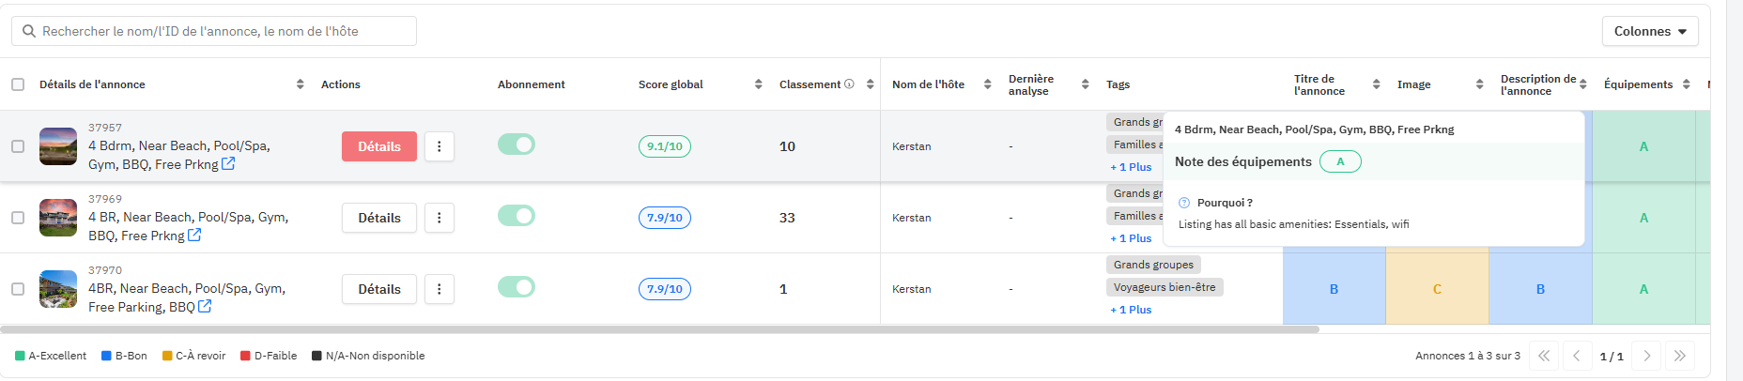Viewport: 1743px width, 381px height.
Task: Click the listing search input field
Action: coord(214,31)
